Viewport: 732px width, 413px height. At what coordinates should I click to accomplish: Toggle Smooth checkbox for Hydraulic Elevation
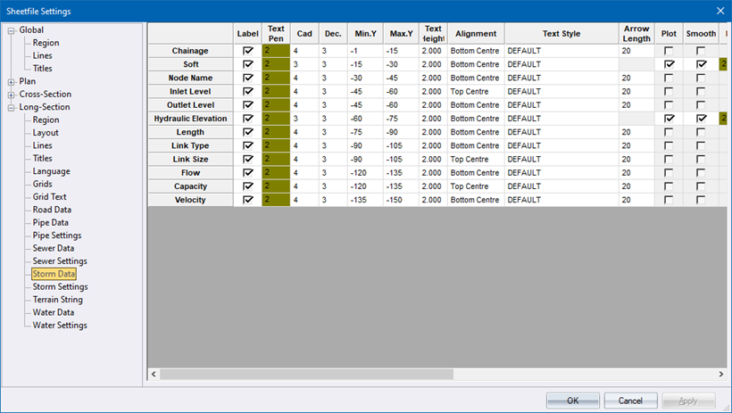[701, 119]
